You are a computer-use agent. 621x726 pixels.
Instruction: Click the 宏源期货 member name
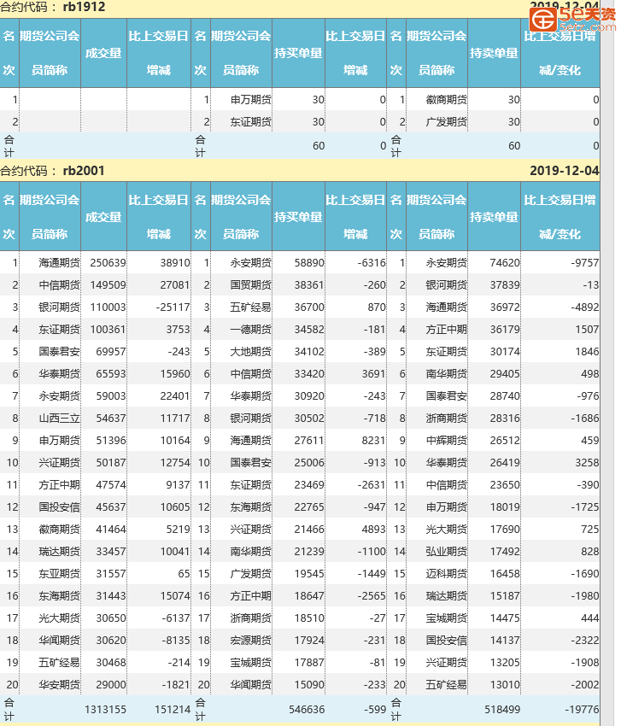pyautogui.click(x=251, y=641)
